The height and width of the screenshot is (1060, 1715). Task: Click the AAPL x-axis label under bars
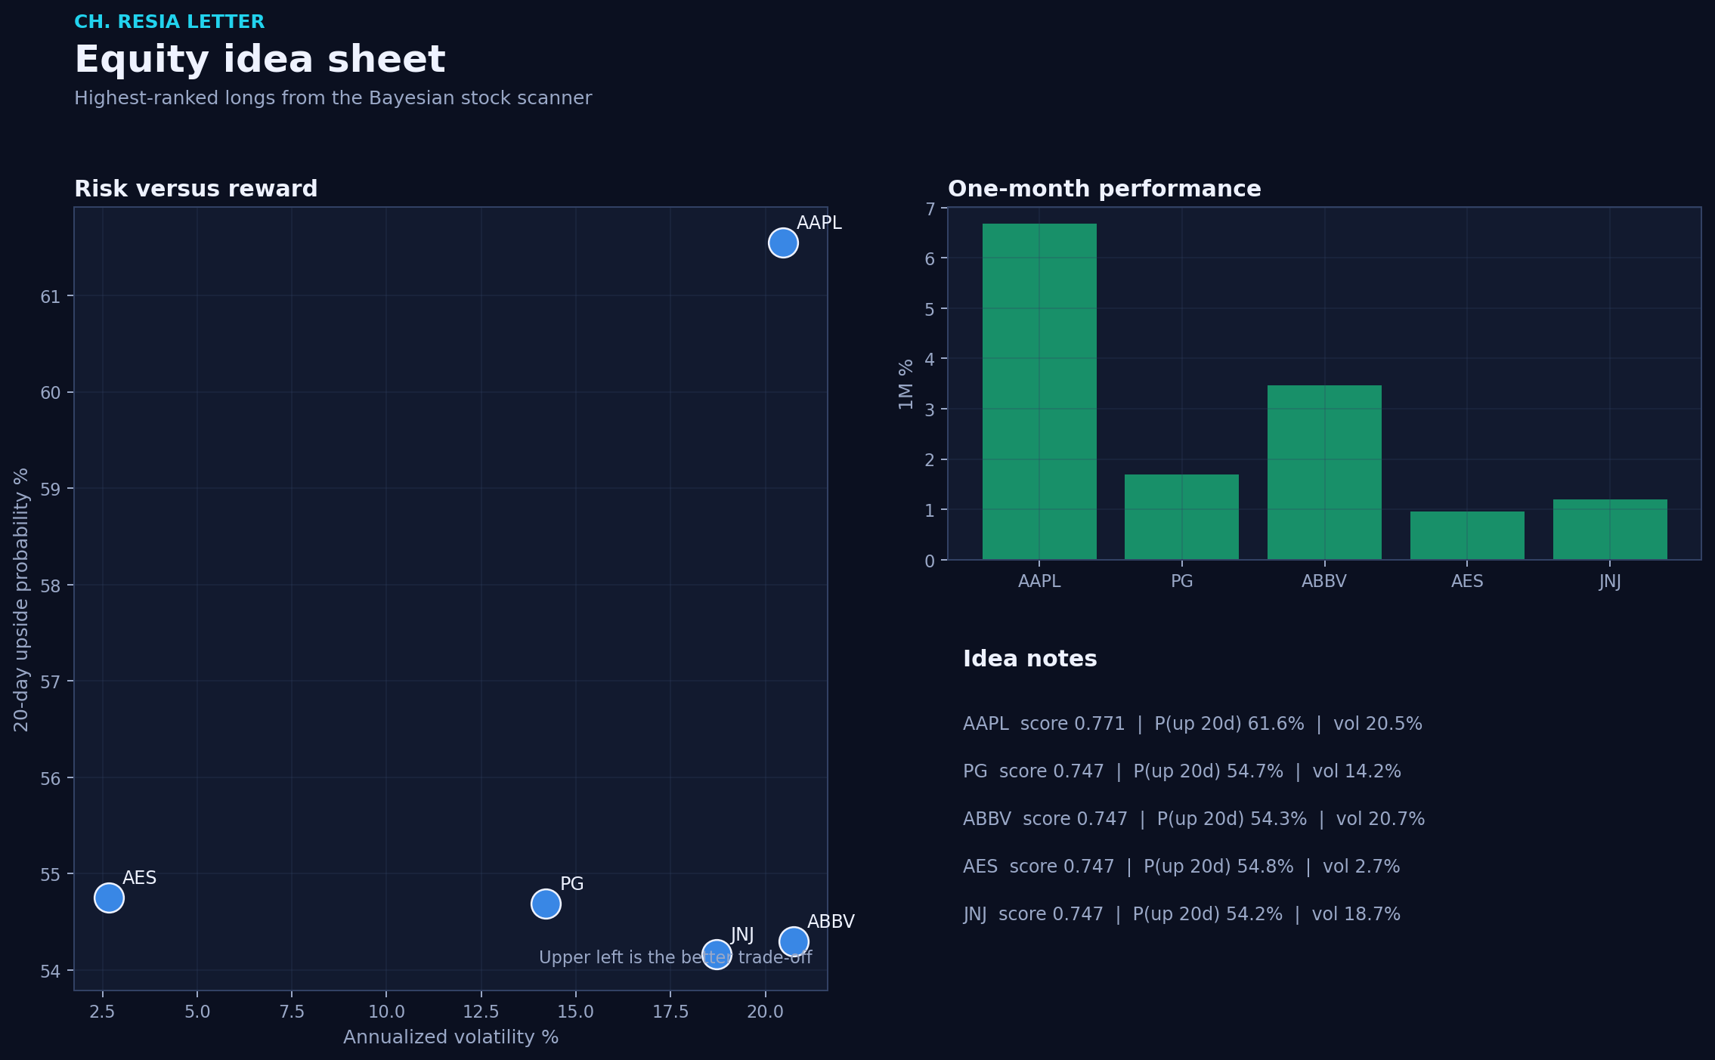1039,581
